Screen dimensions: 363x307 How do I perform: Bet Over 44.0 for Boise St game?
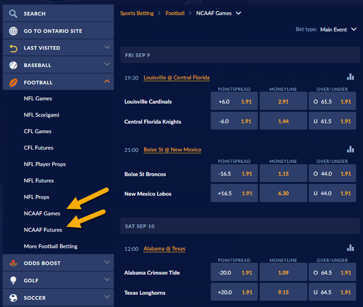[332, 173]
